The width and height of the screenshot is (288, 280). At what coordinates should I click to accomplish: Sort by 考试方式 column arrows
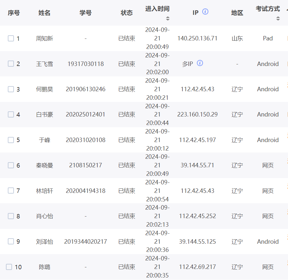point(278,18)
